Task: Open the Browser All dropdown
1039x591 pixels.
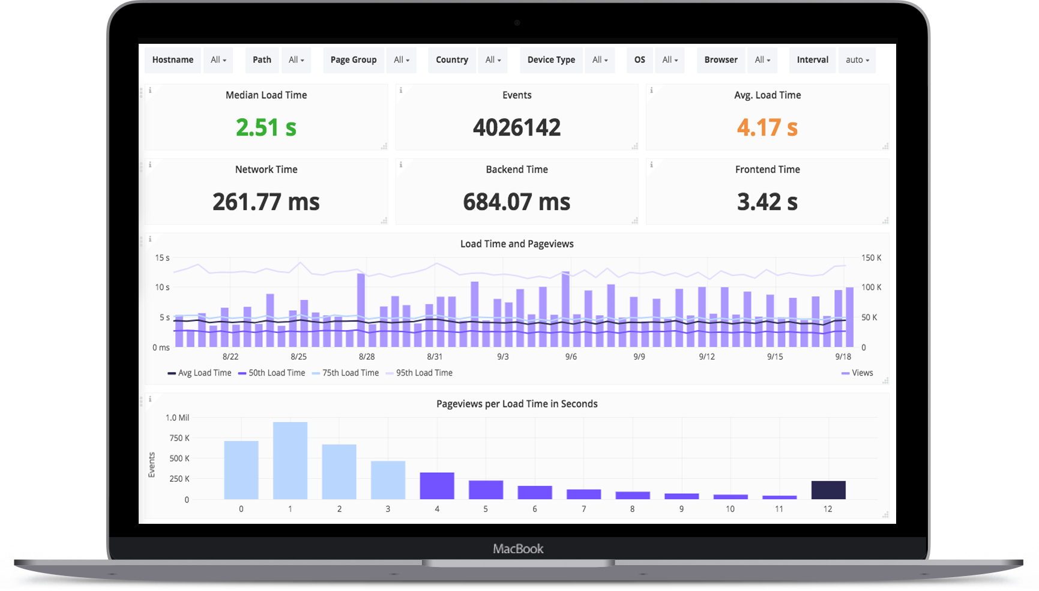Action: (762, 60)
